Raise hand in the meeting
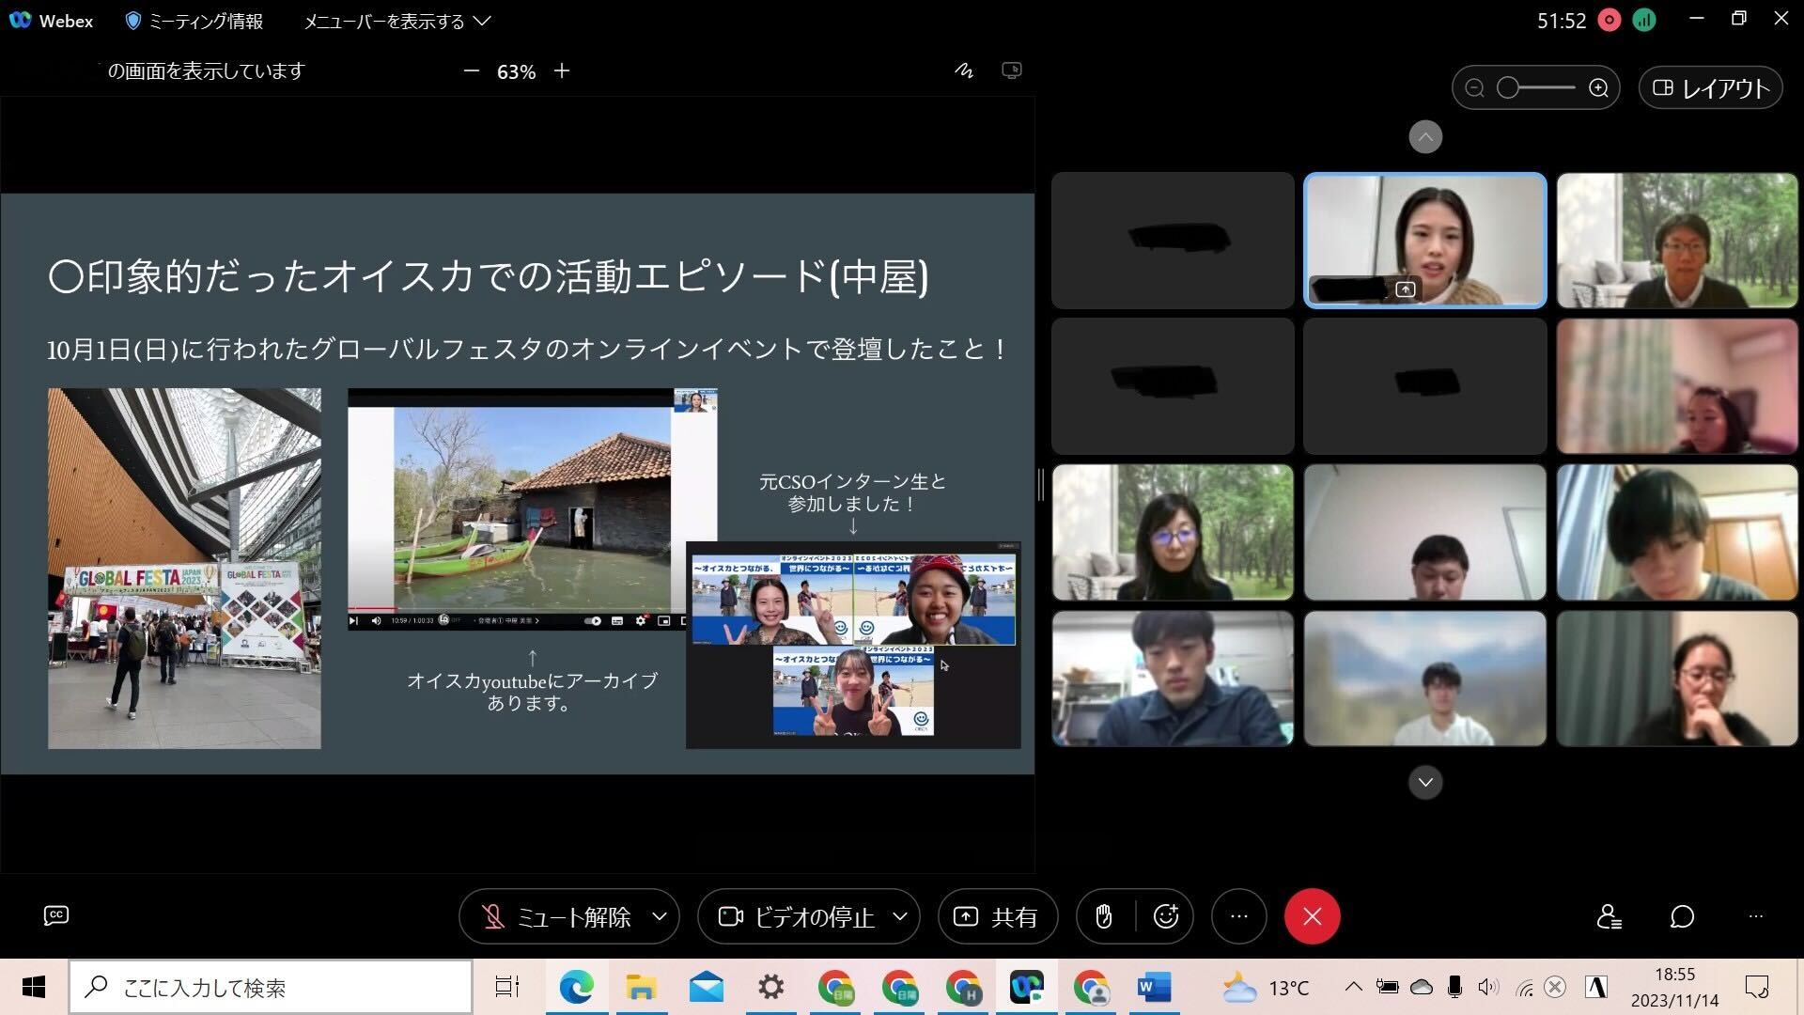Image resolution: width=1804 pixels, height=1015 pixels. (x=1104, y=916)
